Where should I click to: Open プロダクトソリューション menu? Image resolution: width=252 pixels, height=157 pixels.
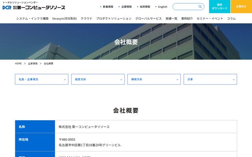114,18
